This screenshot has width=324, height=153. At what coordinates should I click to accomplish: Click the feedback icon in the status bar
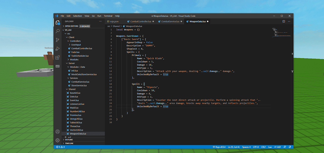(x=285, y=147)
